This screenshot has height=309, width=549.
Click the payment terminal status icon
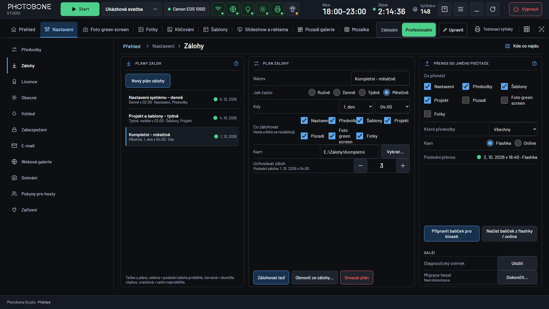pyautogui.click(x=292, y=9)
